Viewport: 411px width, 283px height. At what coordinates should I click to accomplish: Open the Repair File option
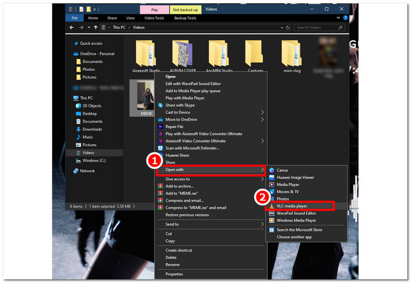click(174, 127)
